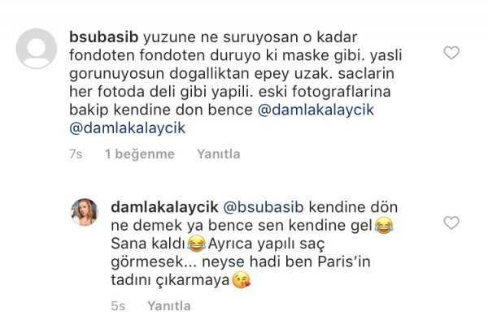Screen dimensions: 488x333
Task: Click the laughing emoji after "kendine gel"
Action: 384,226
